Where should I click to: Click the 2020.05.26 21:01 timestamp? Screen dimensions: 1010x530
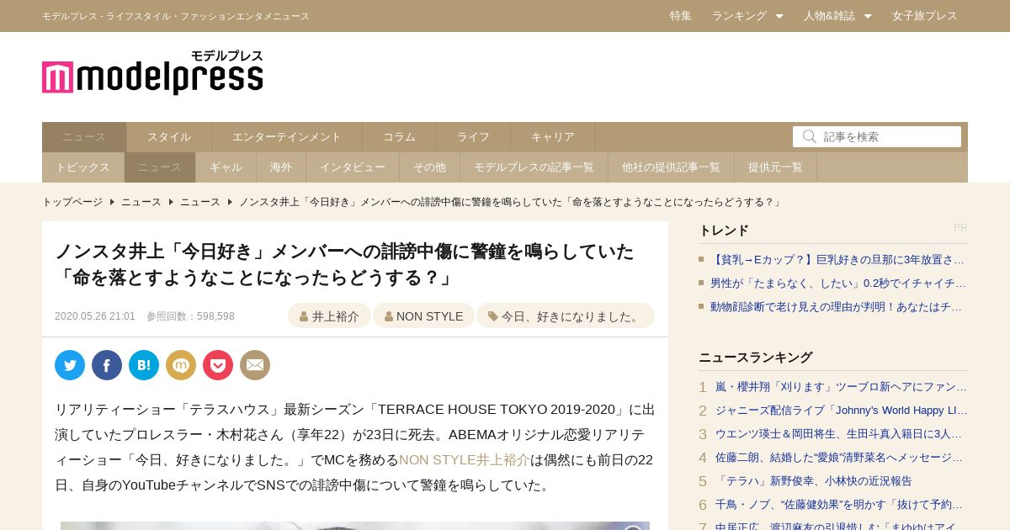pyautogui.click(x=95, y=316)
